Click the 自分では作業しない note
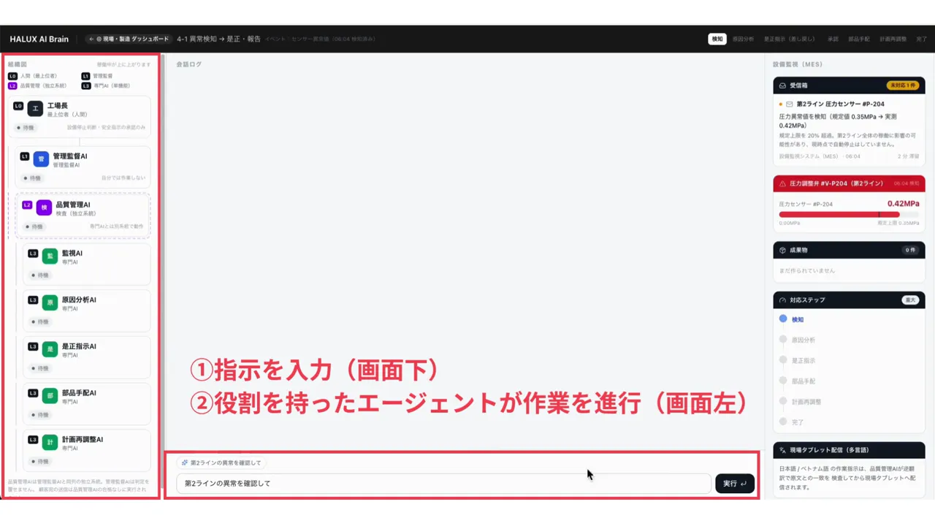 pyautogui.click(x=123, y=178)
